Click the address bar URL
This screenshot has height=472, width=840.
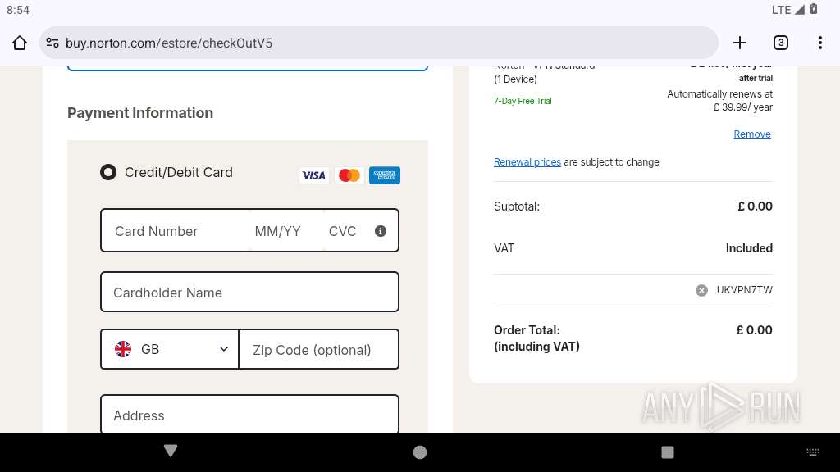(x=169, y=43)
